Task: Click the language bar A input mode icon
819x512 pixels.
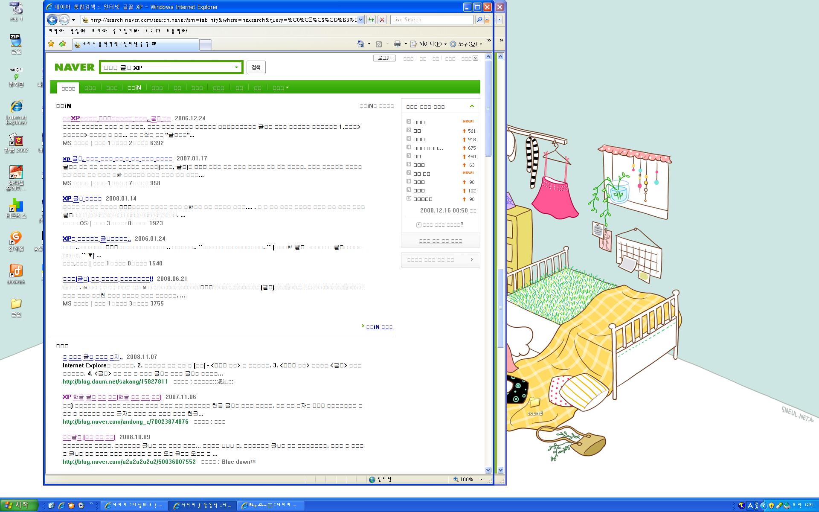Action: (750, 506)
